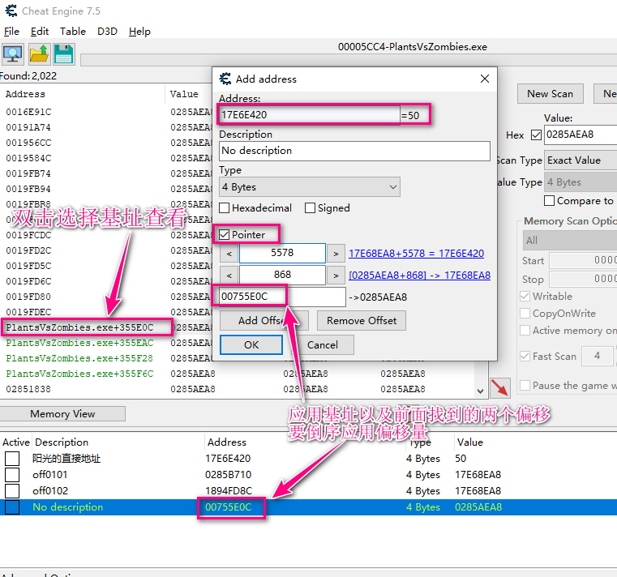Image resolution: width=617 pixels, height=577 pixels.
Task: Toggle the Hexadecimal checkbox
Action: pyautogui.click(x=225, y=207)
